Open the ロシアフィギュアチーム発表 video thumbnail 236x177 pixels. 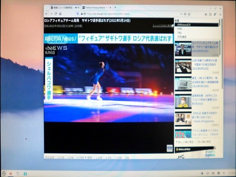(183, 49)
